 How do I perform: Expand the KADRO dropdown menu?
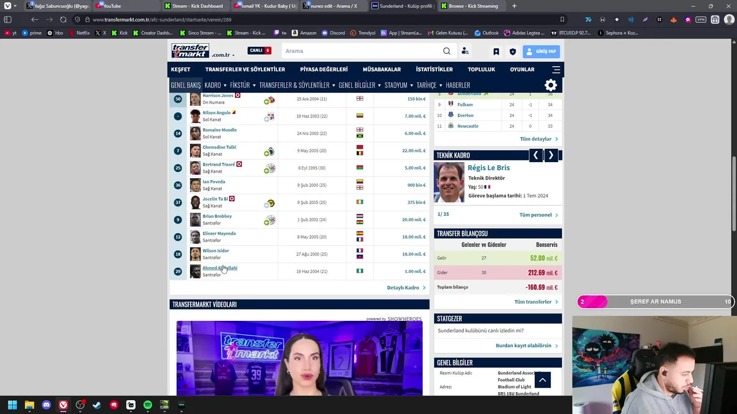[x=215, y=85]
